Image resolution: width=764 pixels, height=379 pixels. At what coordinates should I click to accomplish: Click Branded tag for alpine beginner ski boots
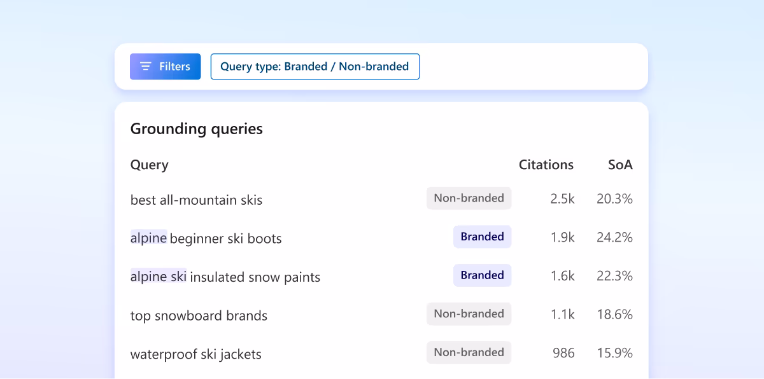click(x=483, y=237)
